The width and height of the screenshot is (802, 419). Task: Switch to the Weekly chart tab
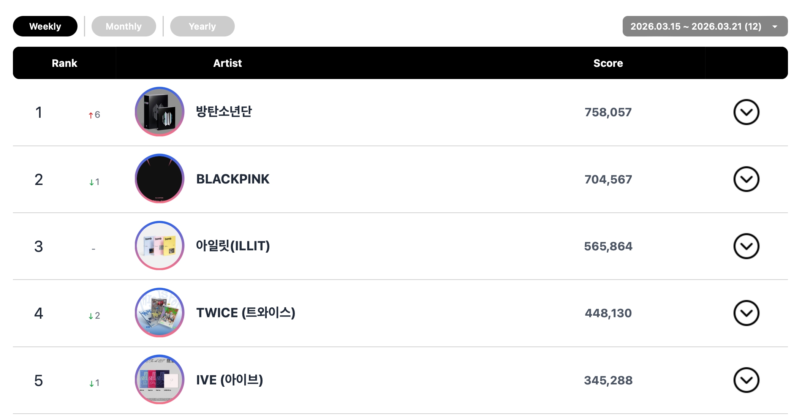click(x=45, y=26)
